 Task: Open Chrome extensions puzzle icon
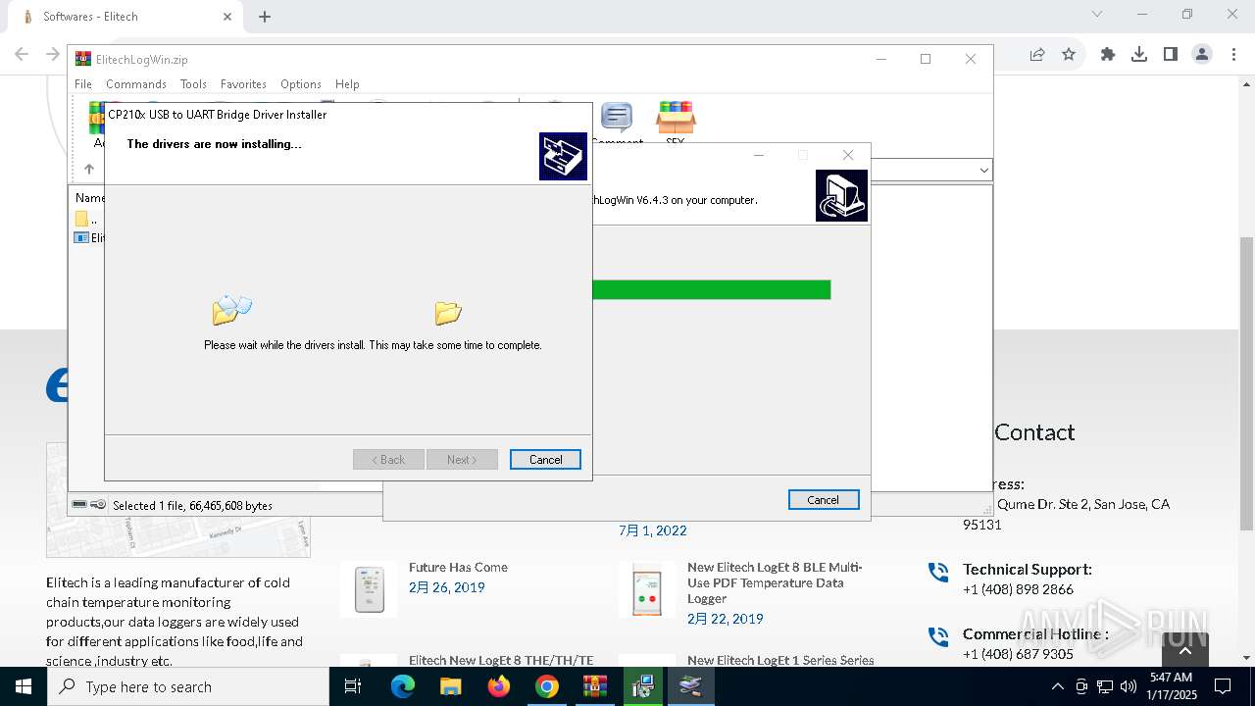pos(1108,55)
